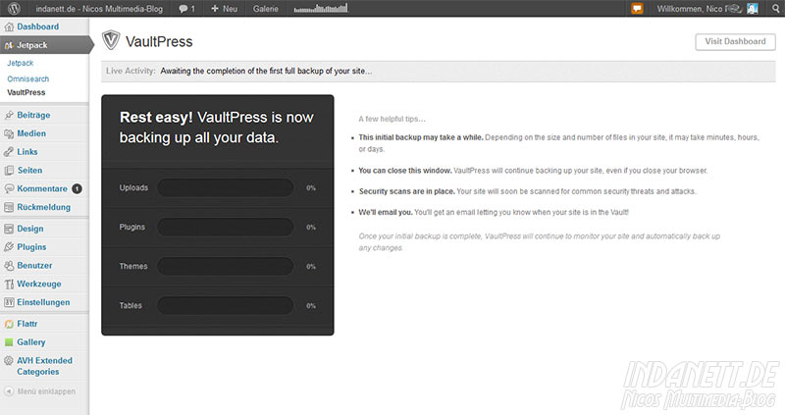Click the Themes backup progress bar
The image size is (785, 415).
pos(226,266)
